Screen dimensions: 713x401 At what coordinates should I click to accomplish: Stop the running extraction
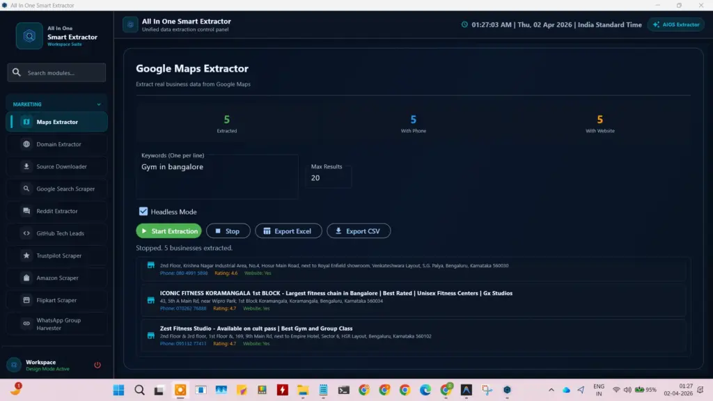pyautogui.click(x=228, y=231)
